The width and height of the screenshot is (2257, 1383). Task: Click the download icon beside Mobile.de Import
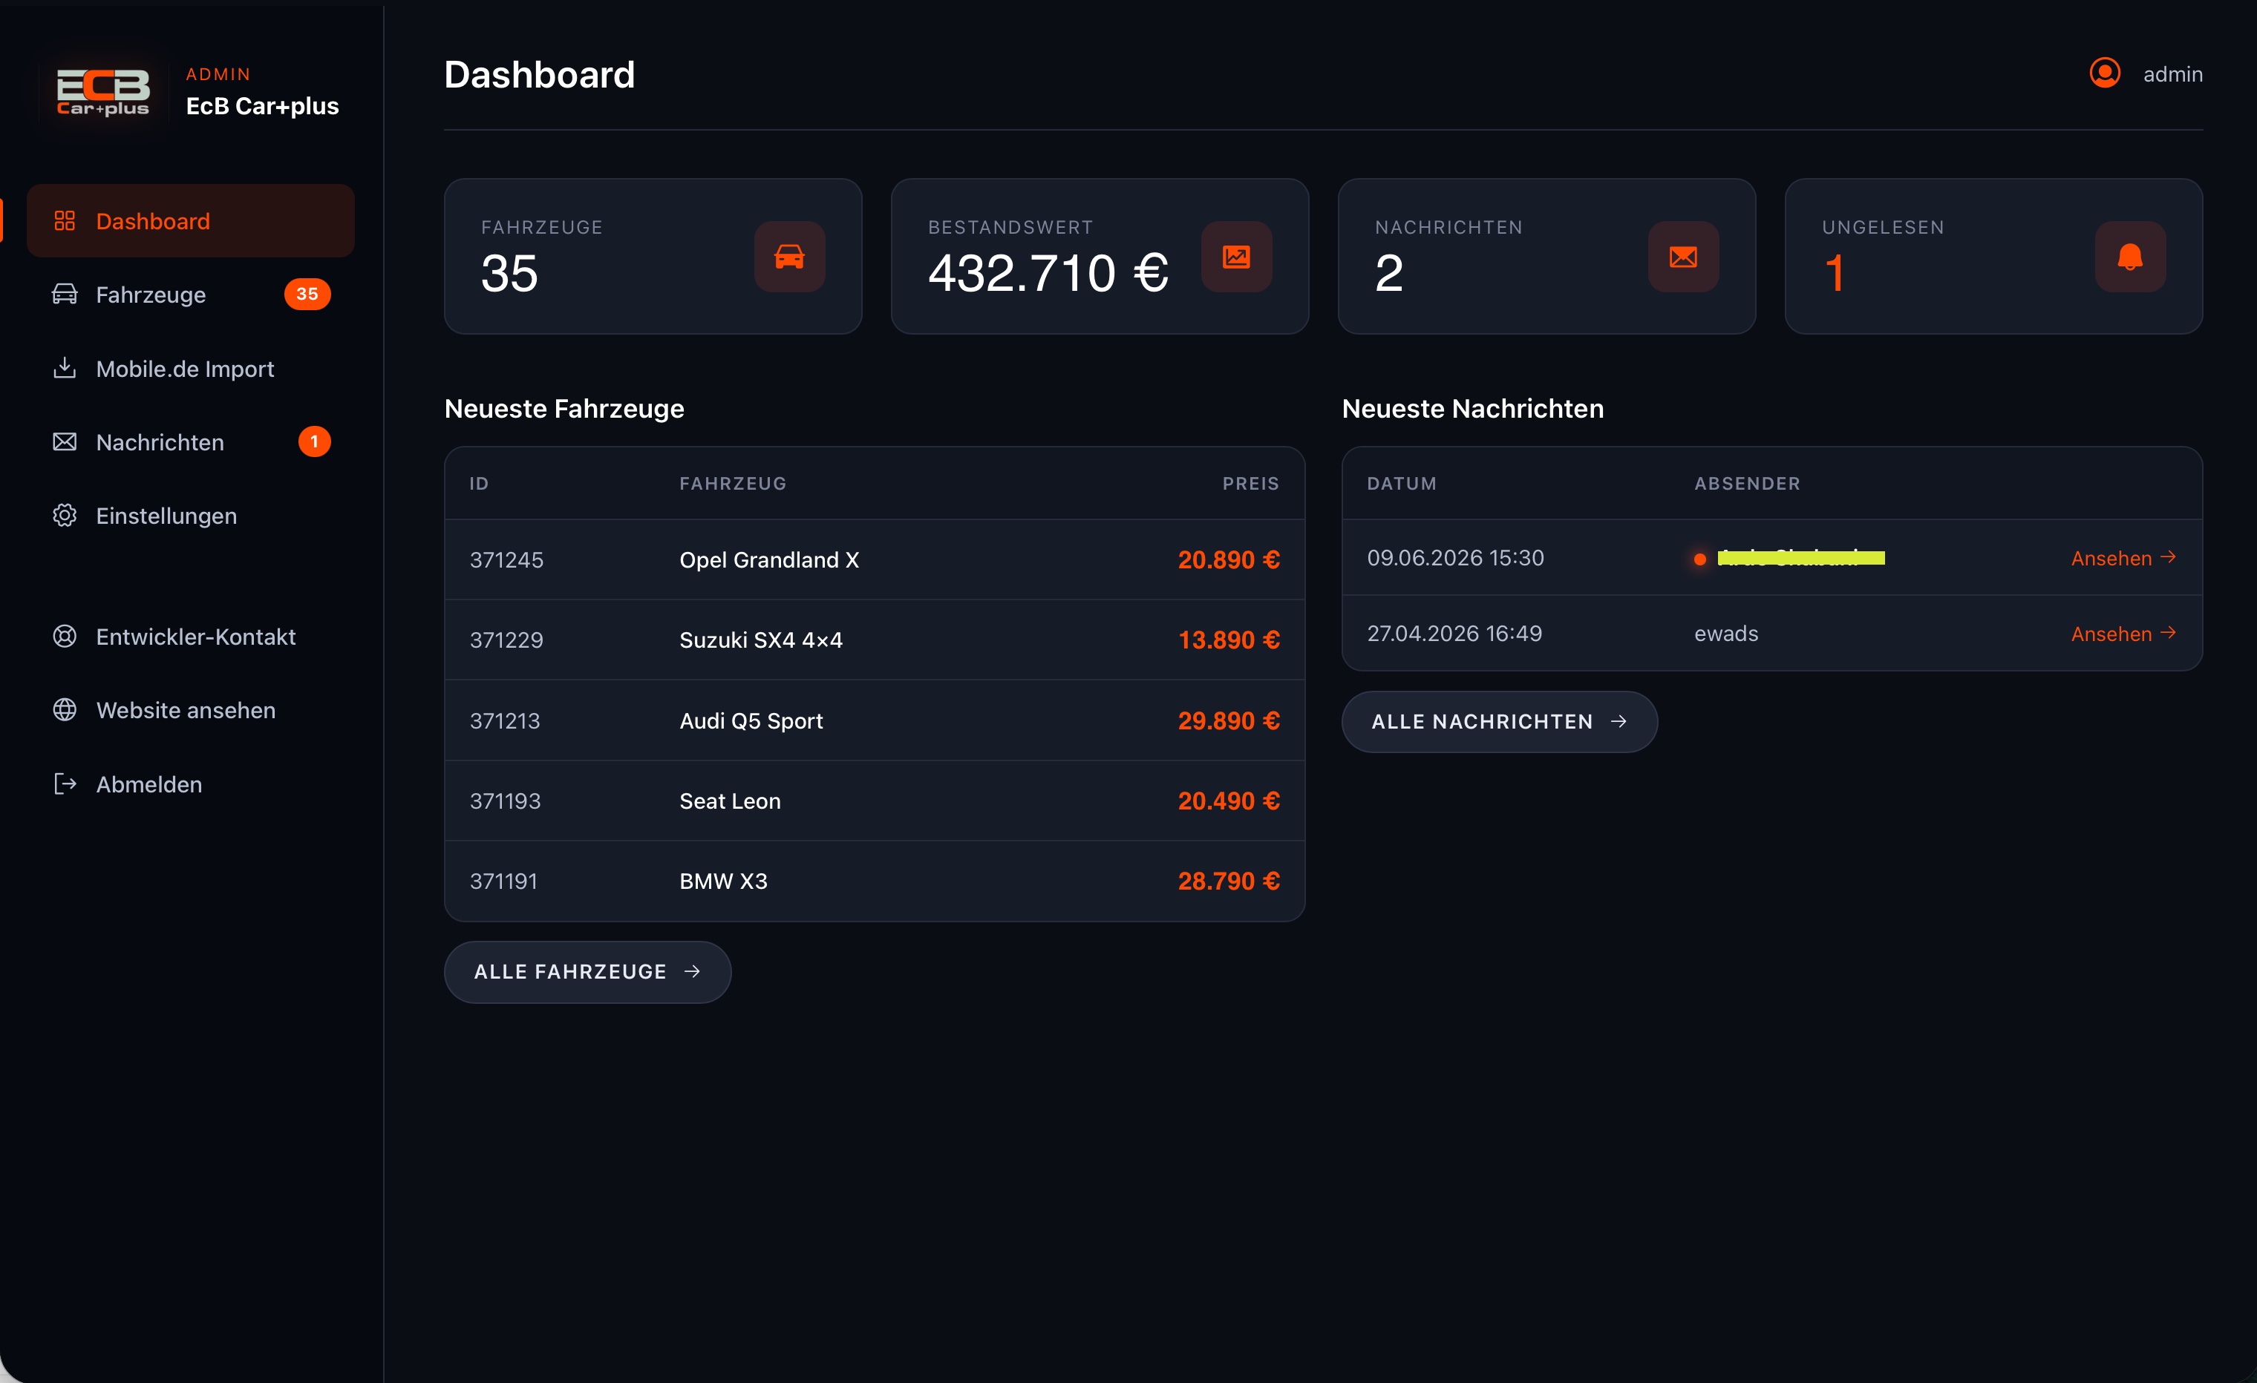64,368
